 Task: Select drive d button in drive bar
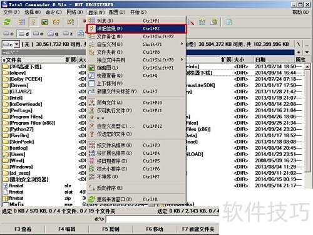[x=24, y=34]
